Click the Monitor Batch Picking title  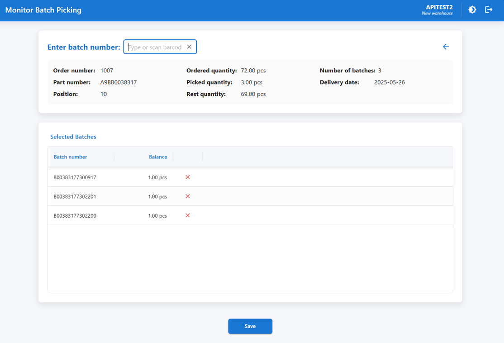click(x=43, y=10)
